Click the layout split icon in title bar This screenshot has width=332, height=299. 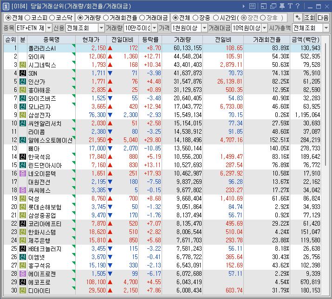[264, 6]
